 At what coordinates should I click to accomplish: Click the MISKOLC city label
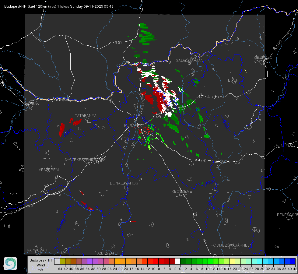click(264, 57)
